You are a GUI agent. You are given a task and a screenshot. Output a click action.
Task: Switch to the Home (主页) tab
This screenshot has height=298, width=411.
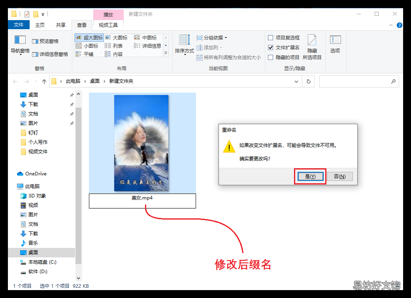pos(40,25)
